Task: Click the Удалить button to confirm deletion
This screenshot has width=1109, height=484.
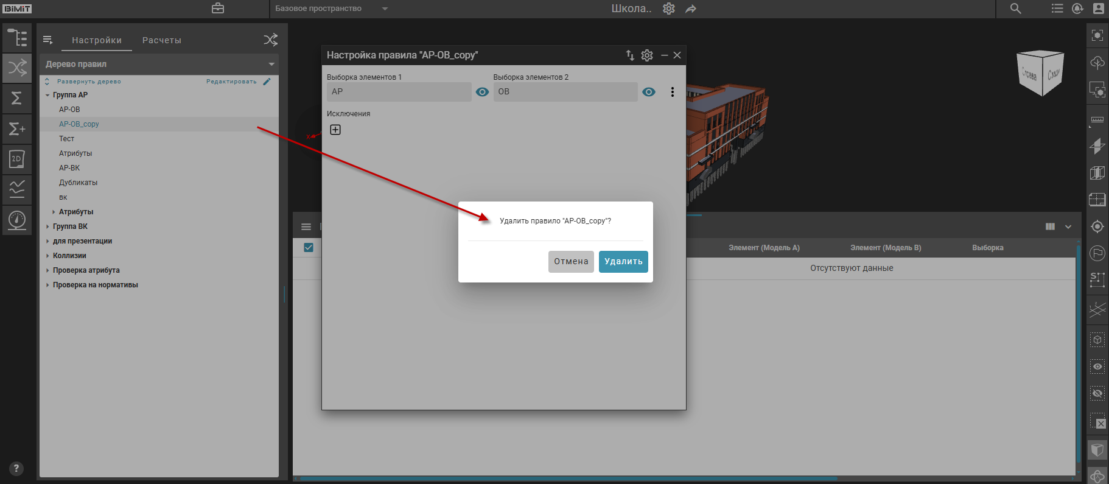Action: click(623, 262)
